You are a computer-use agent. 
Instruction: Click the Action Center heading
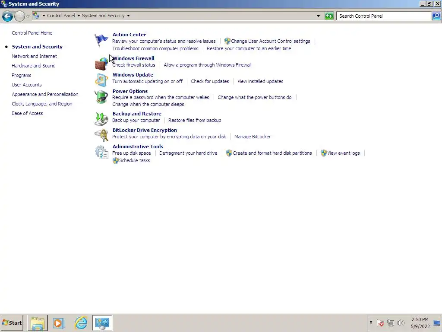point(129,35)
